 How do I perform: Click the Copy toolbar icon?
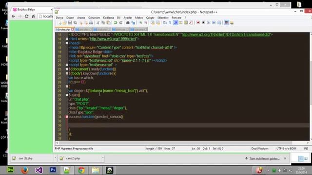[x=103, y=23]
